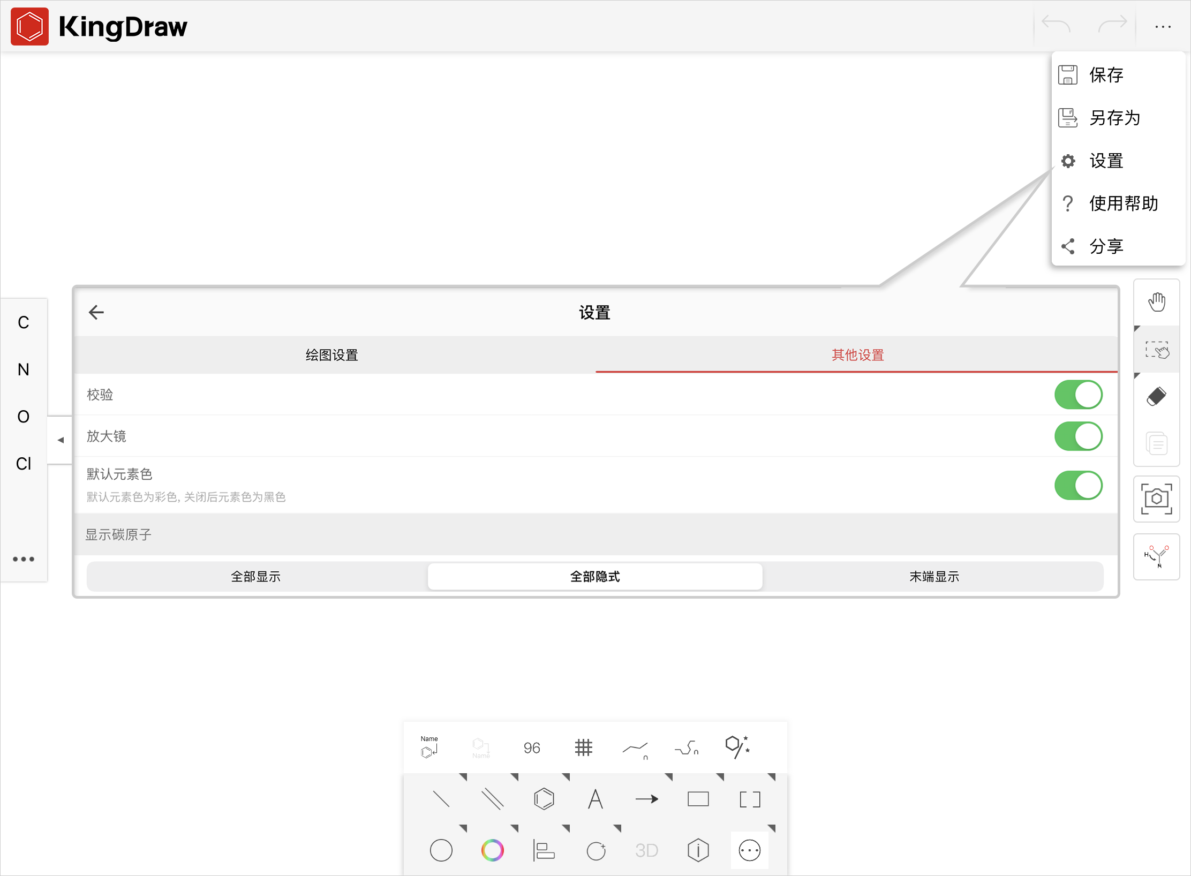The width and height of the screenshot is (1191, 876).
Task: Select the Pan (hand) tool
Action: [x=1157, y=301]
